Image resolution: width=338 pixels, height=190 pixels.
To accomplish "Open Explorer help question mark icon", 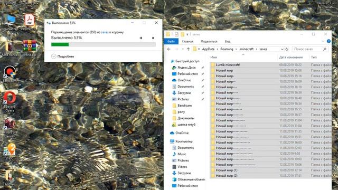I will click(328, 41).
